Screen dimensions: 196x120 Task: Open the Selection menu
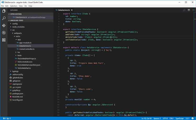coord(14,6)
